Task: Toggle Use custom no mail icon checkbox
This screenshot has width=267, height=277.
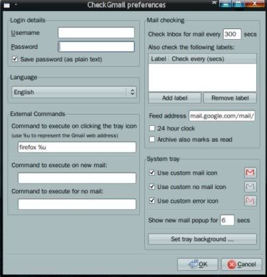Action: point(152,187)
